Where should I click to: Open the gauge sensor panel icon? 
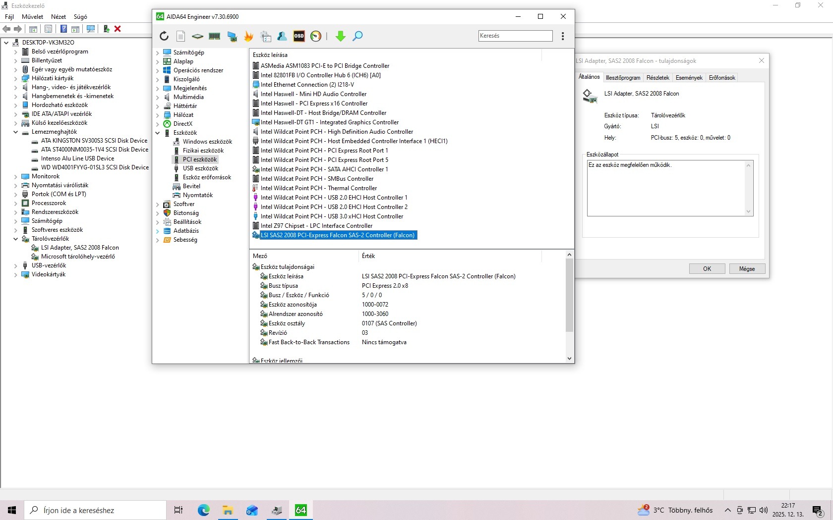click(316, 36)
